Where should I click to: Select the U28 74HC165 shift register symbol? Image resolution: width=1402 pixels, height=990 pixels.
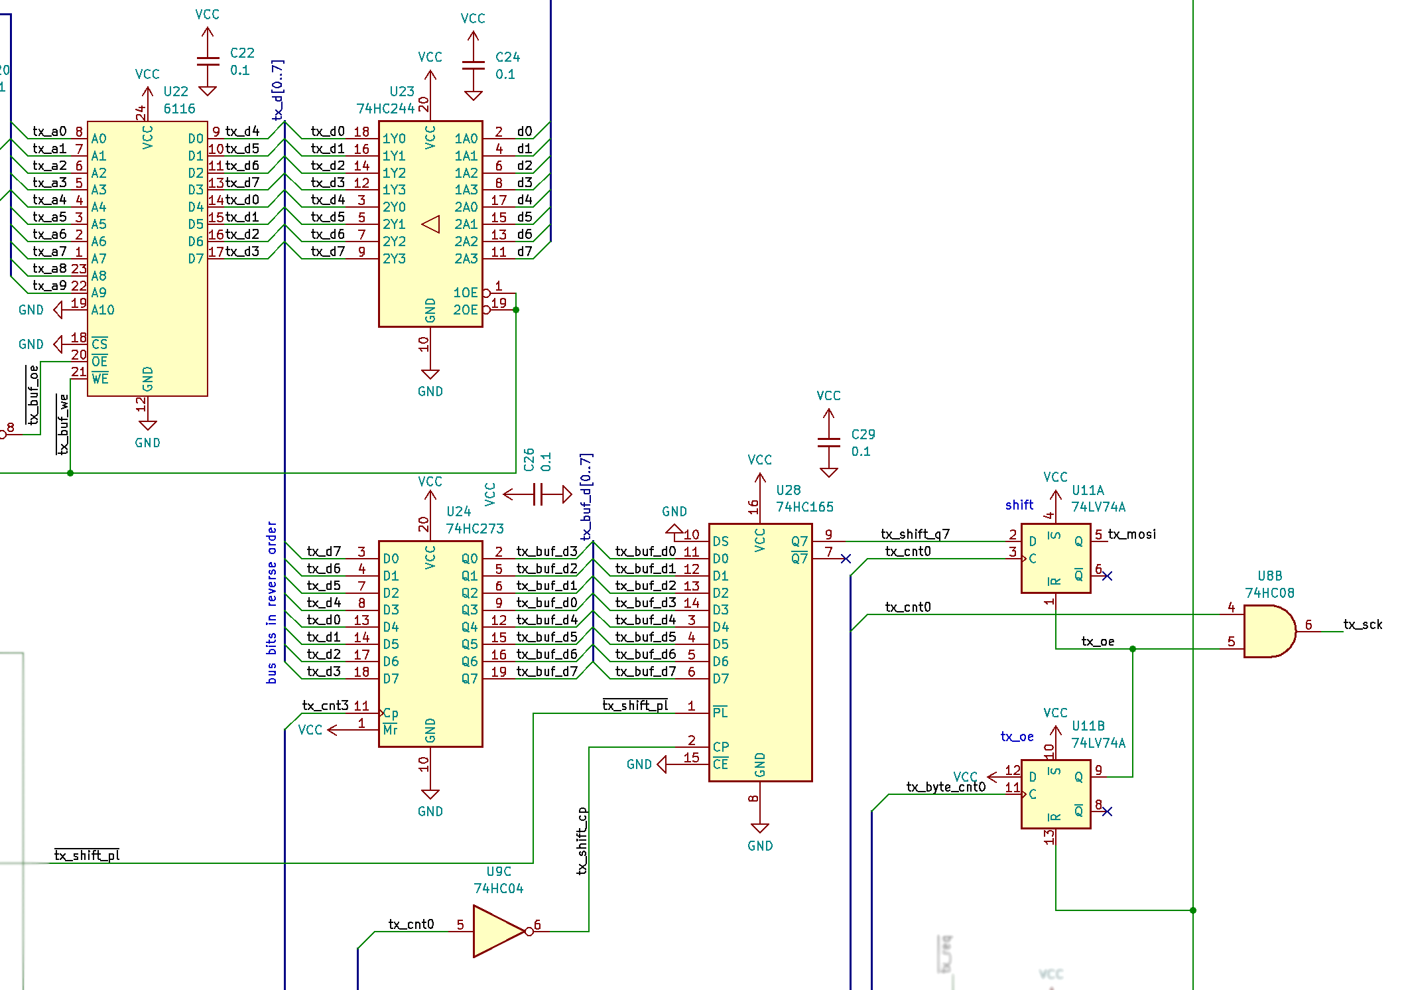coord(760,652)
